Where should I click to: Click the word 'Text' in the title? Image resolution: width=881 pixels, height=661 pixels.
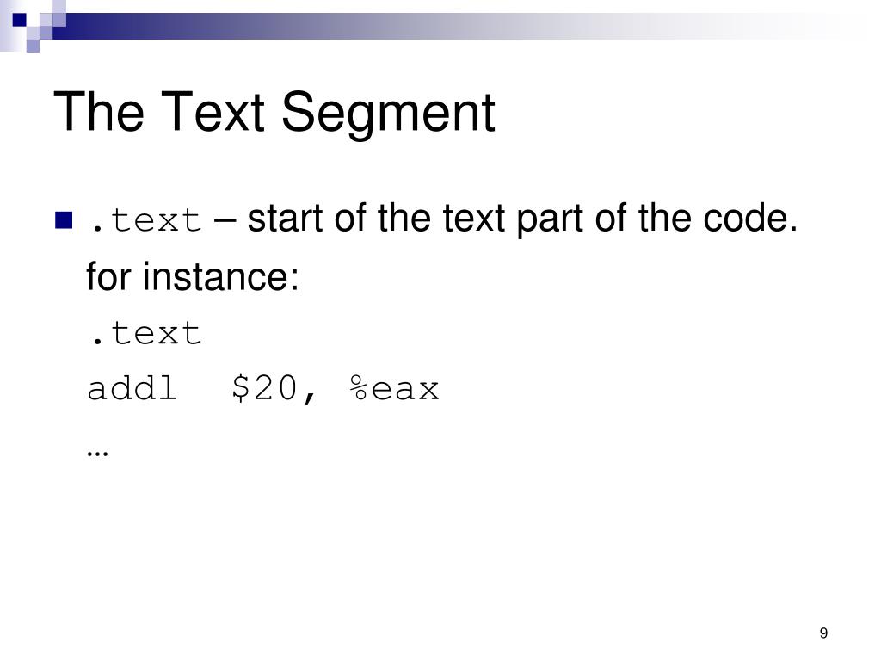213,111
